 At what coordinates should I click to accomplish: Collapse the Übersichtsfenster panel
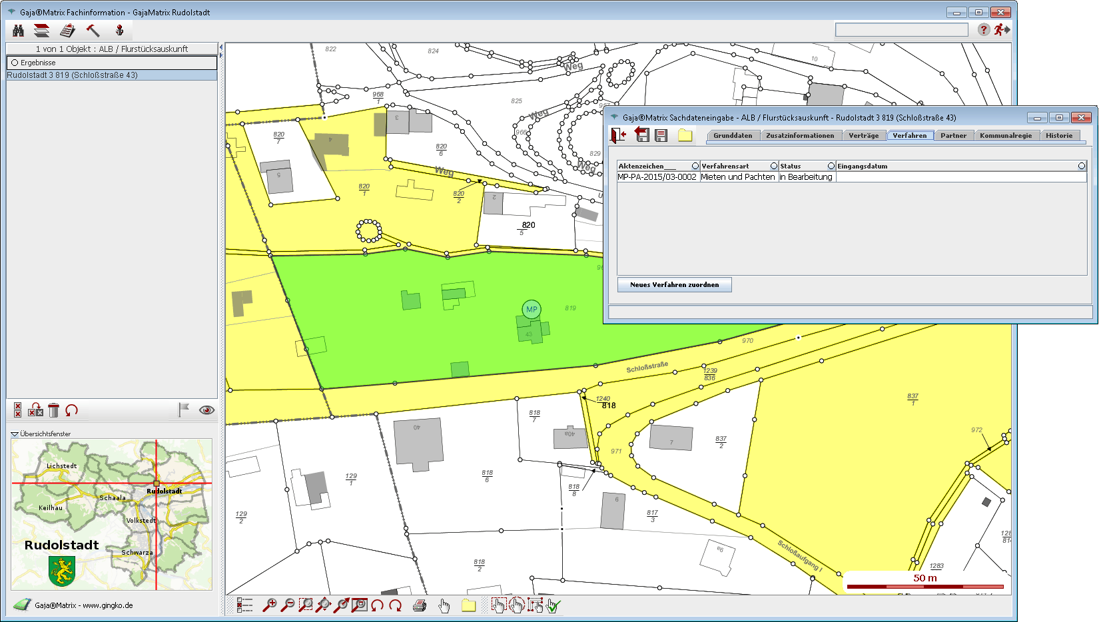[x=15, y=434]
